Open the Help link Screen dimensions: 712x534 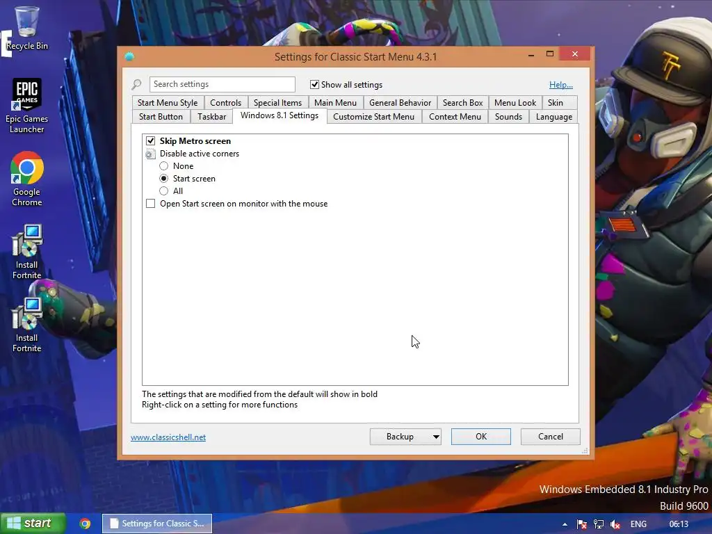561,84
